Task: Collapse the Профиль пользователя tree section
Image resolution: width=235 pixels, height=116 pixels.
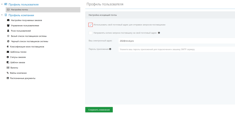Action: (2, 4)
